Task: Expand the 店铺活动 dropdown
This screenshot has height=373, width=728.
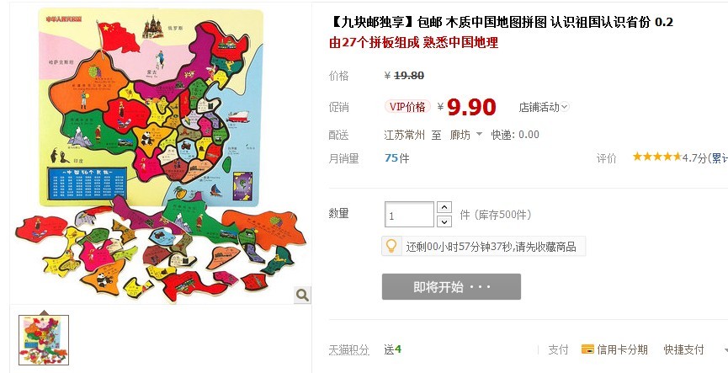Action: pyautogui.click(x=565, y=107)
